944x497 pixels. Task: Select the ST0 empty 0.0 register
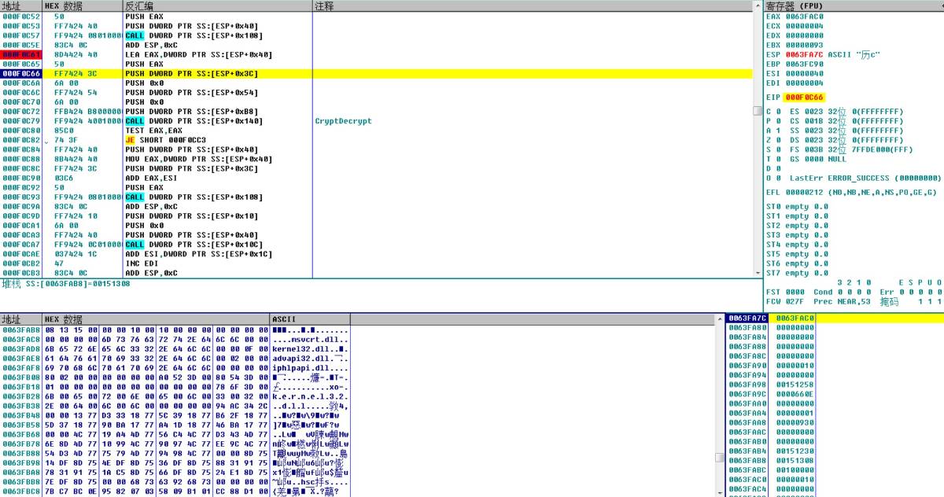click(x=797, y=206)
